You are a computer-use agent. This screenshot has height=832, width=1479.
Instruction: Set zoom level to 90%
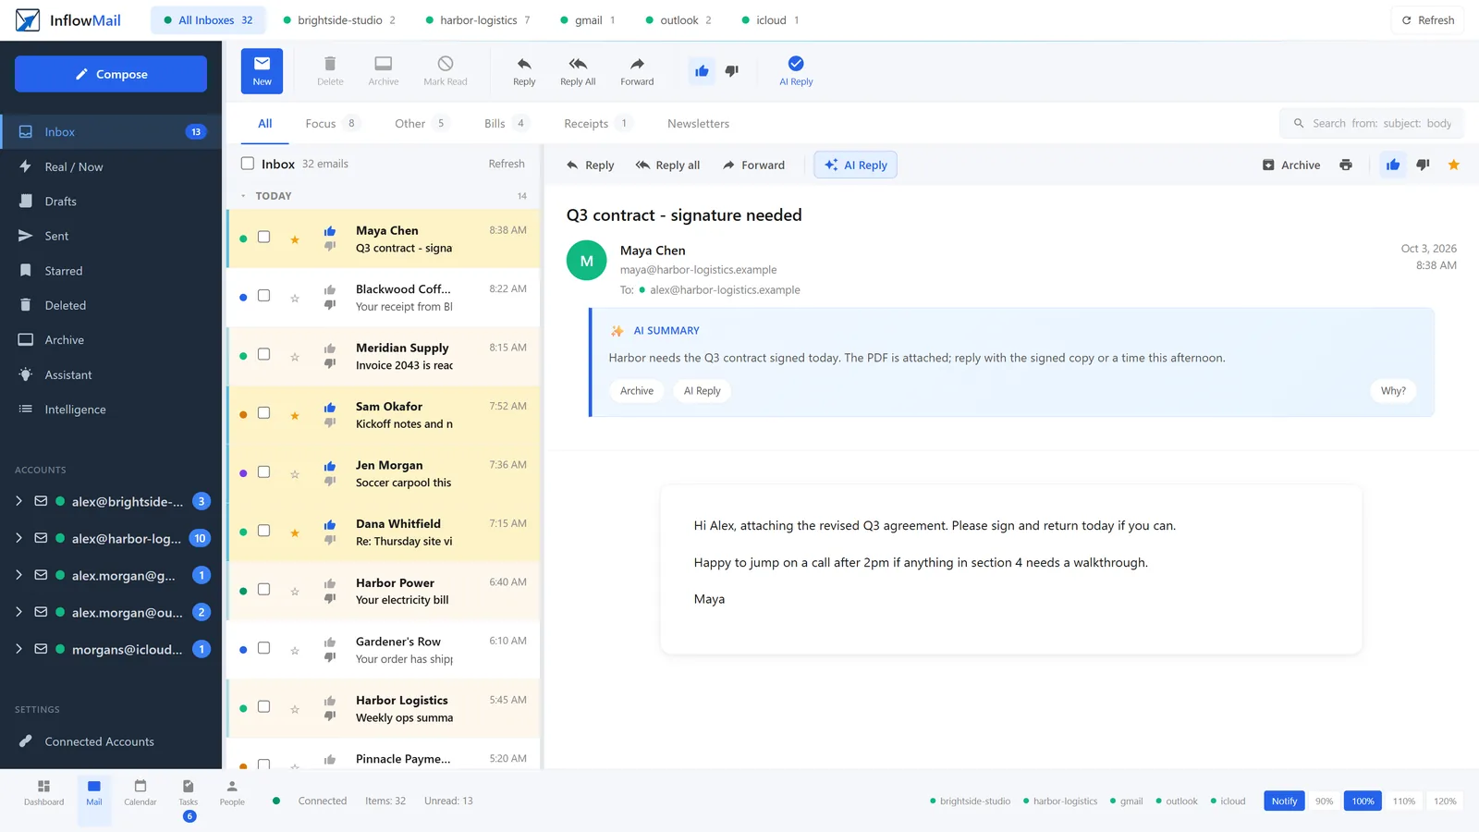(x=1324, y=801)
